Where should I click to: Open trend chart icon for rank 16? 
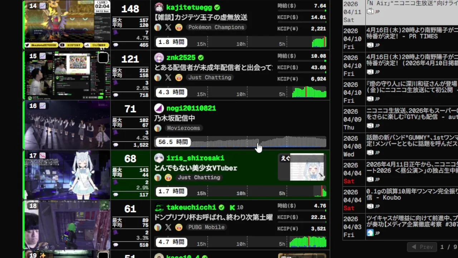pyautogui.click(x=43, y=106)
